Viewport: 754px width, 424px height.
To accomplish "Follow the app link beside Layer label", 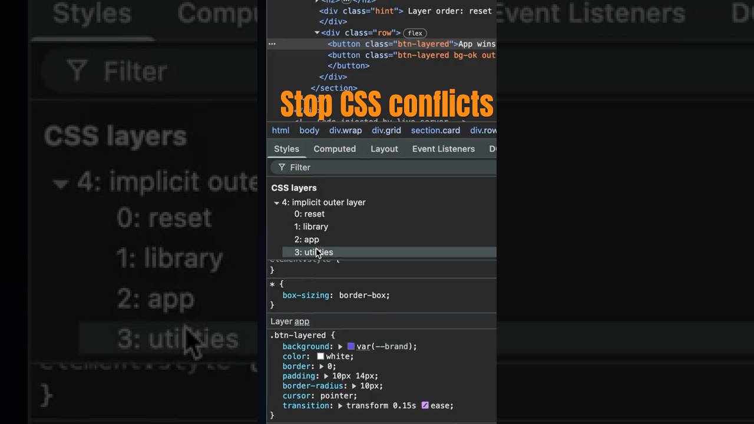I will click(302, 322).
